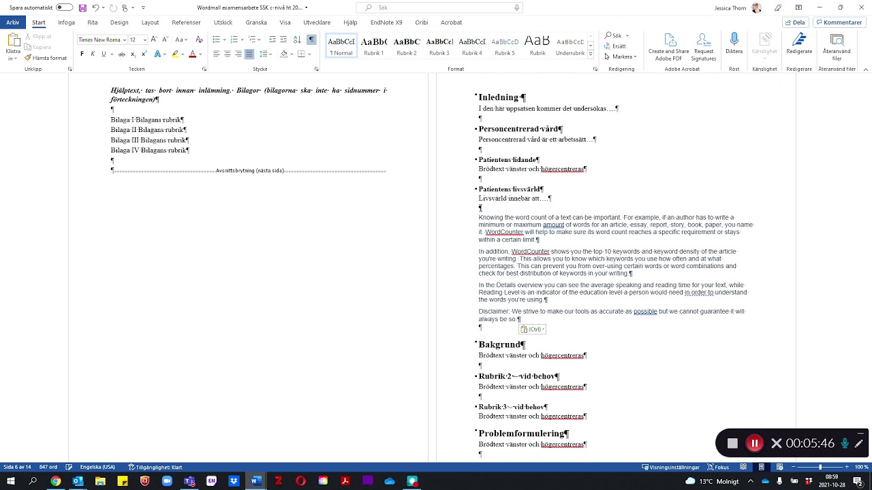The image size is (872, 490).
Task: Click Request Signatures icon
Action: pos(704,47)
